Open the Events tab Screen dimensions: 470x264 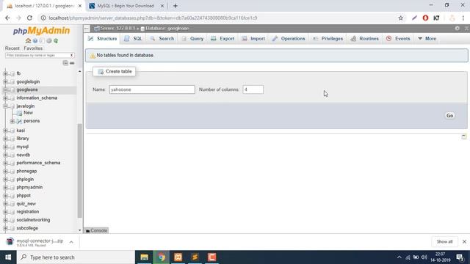[x=398, y=39]
